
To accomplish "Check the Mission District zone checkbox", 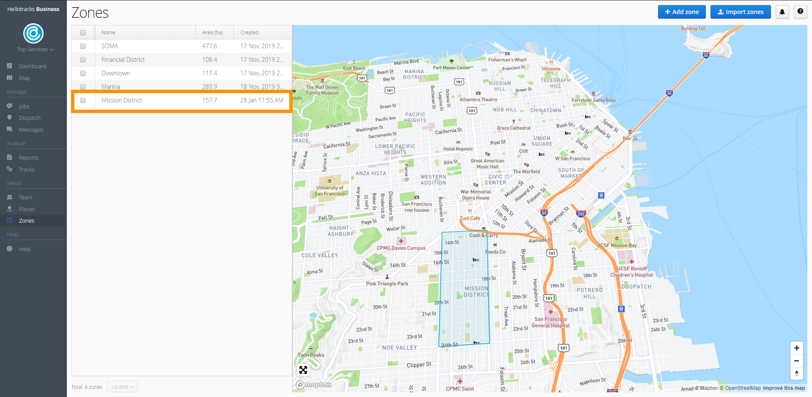I will pos(83,100).
